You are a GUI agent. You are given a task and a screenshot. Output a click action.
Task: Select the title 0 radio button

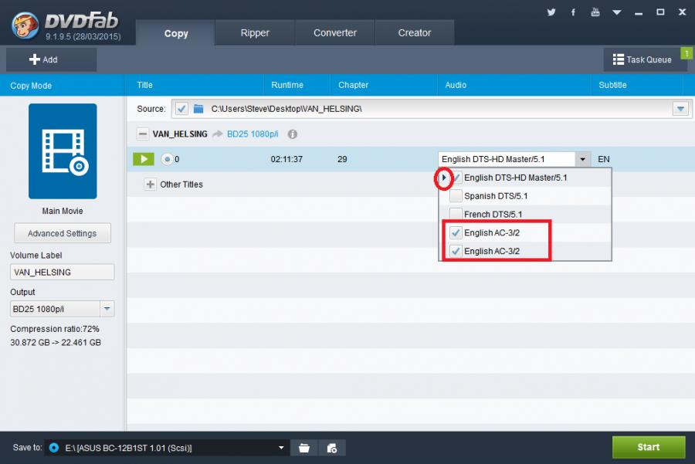[x=167, y=159]
